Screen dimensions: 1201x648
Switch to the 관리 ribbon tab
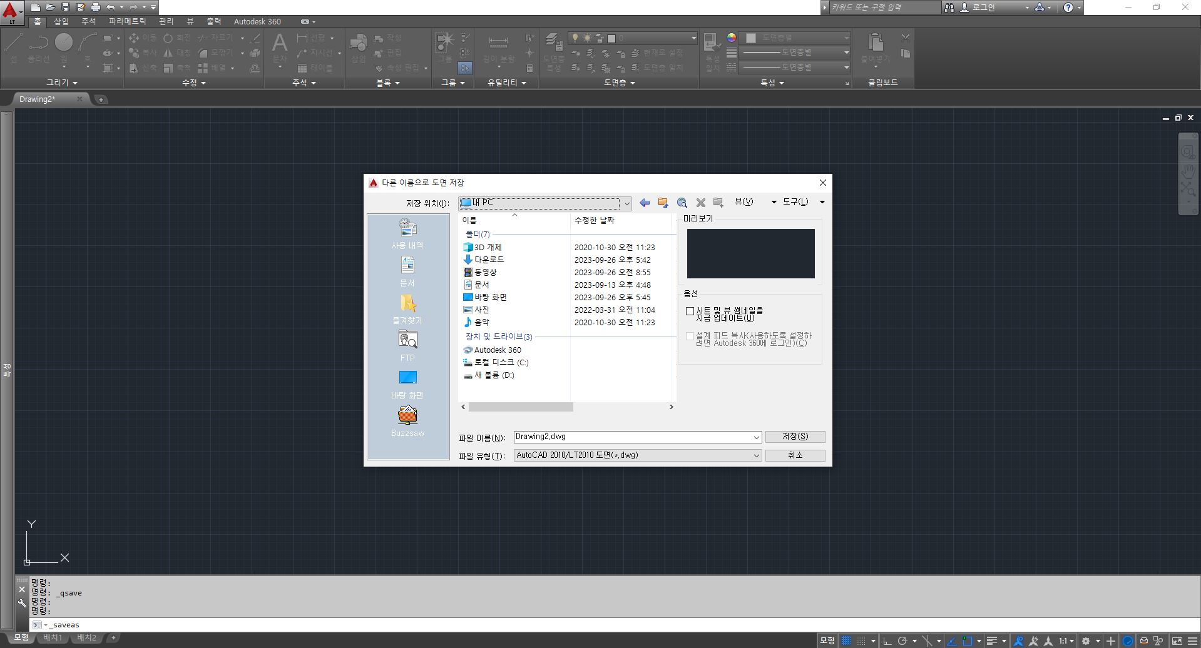point(166,21)
